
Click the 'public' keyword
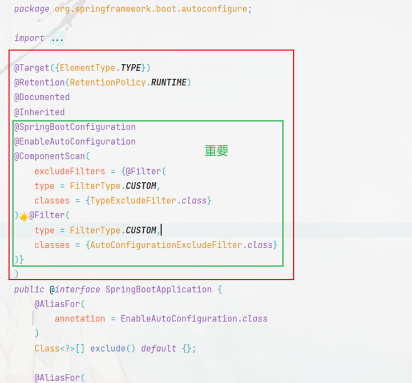point(29,290)
